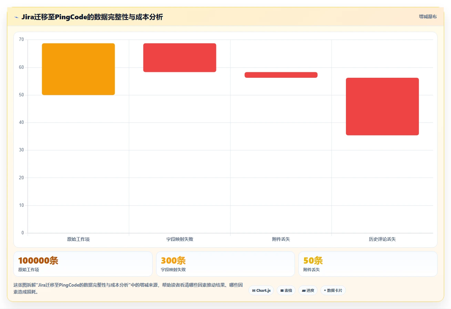Click the 进度 tag

coord(308,290)
